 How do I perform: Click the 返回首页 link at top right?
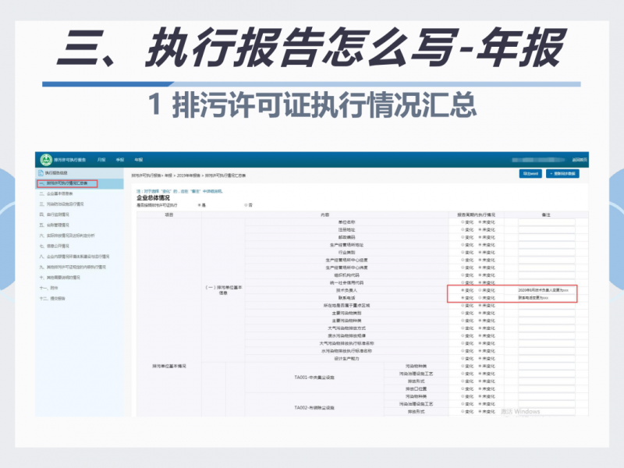point(580,160)
